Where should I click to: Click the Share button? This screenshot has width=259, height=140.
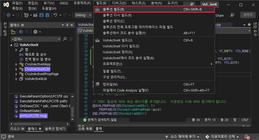219,15
